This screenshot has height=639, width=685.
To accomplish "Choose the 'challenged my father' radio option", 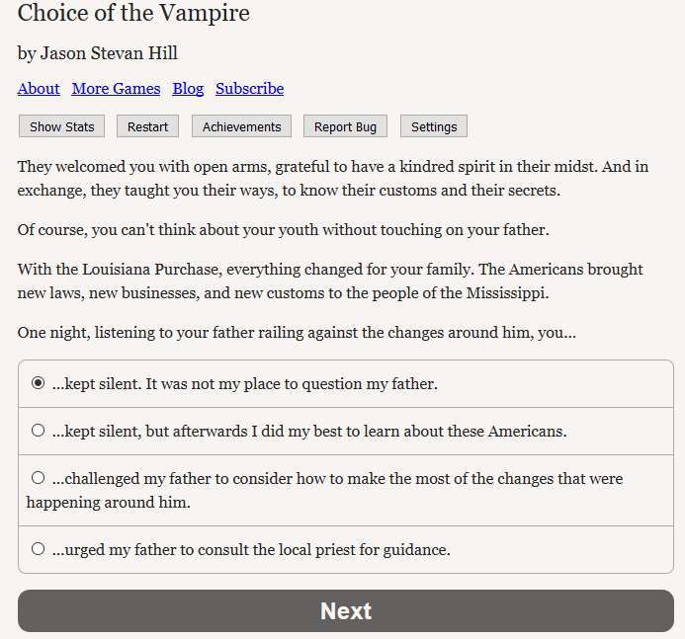I will click(38, 477).
